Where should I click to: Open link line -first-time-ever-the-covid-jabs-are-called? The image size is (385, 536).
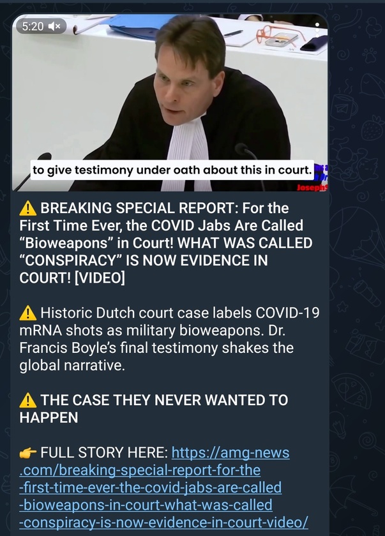coord(151,488)
